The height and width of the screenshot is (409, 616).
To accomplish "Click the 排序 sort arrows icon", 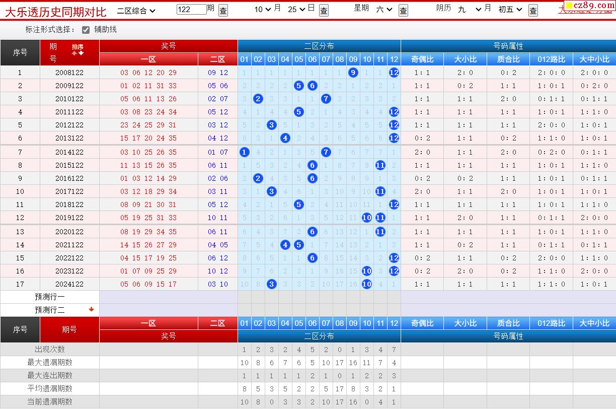I will coord(78,50).
